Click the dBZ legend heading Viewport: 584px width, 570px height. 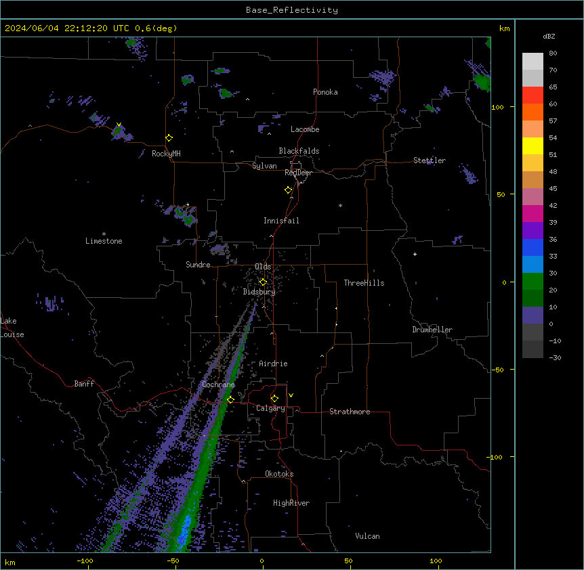click(549, 36)
